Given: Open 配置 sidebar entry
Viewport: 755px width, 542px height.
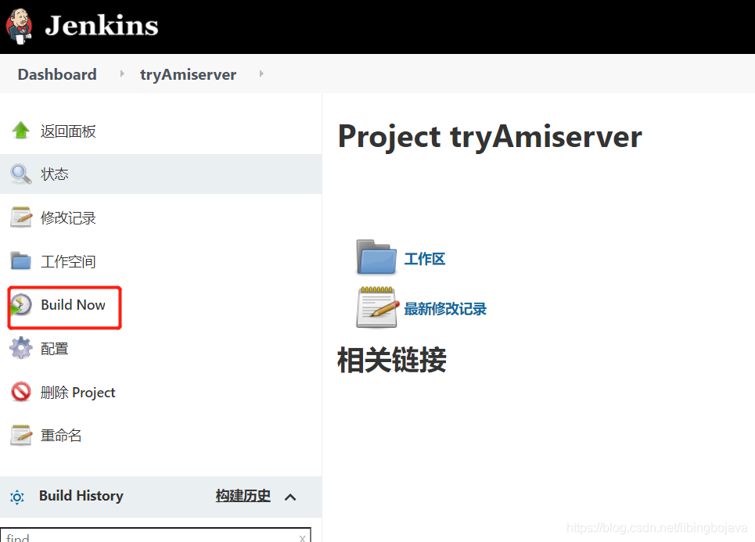Looking at the screenshot, I should [x=54, y=349].
